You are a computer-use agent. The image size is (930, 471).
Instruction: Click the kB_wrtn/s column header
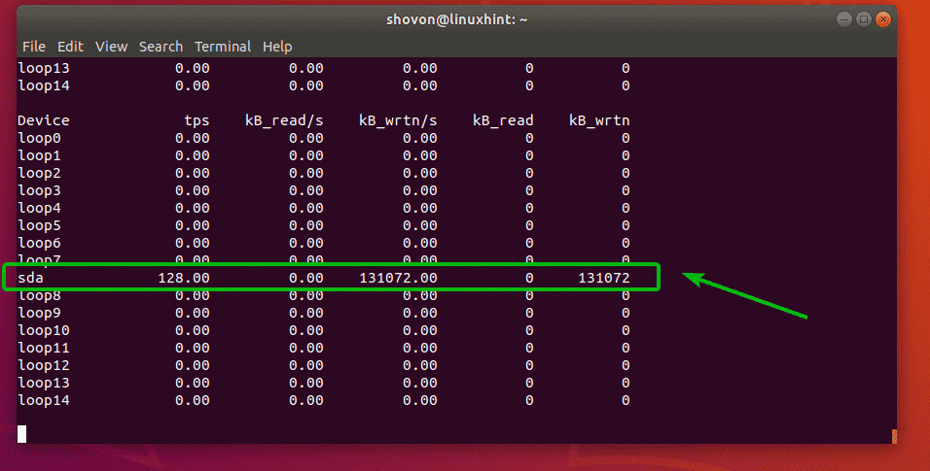pyautogui.click(x=398, y=120)
